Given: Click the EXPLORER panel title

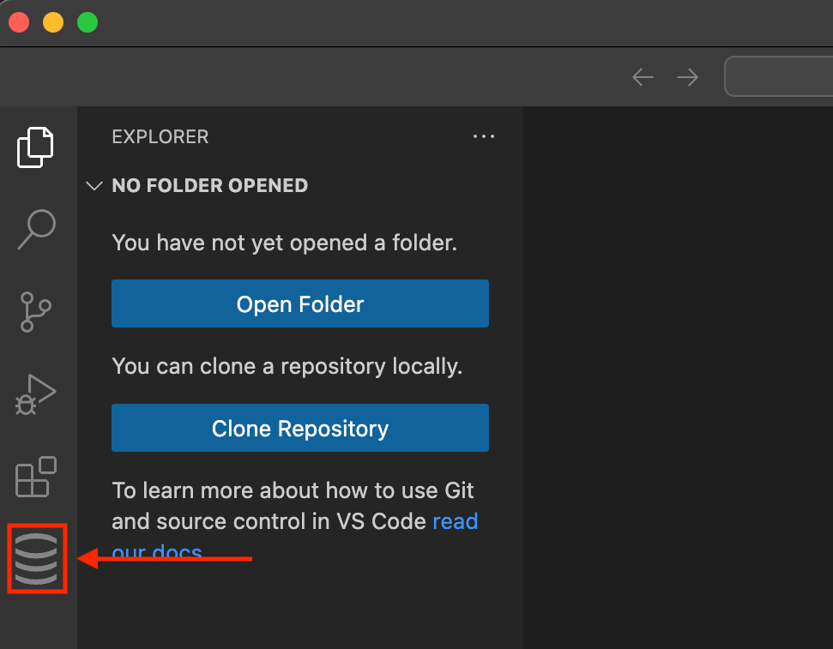Looking at the screenshot, I should tap(160, 136).
